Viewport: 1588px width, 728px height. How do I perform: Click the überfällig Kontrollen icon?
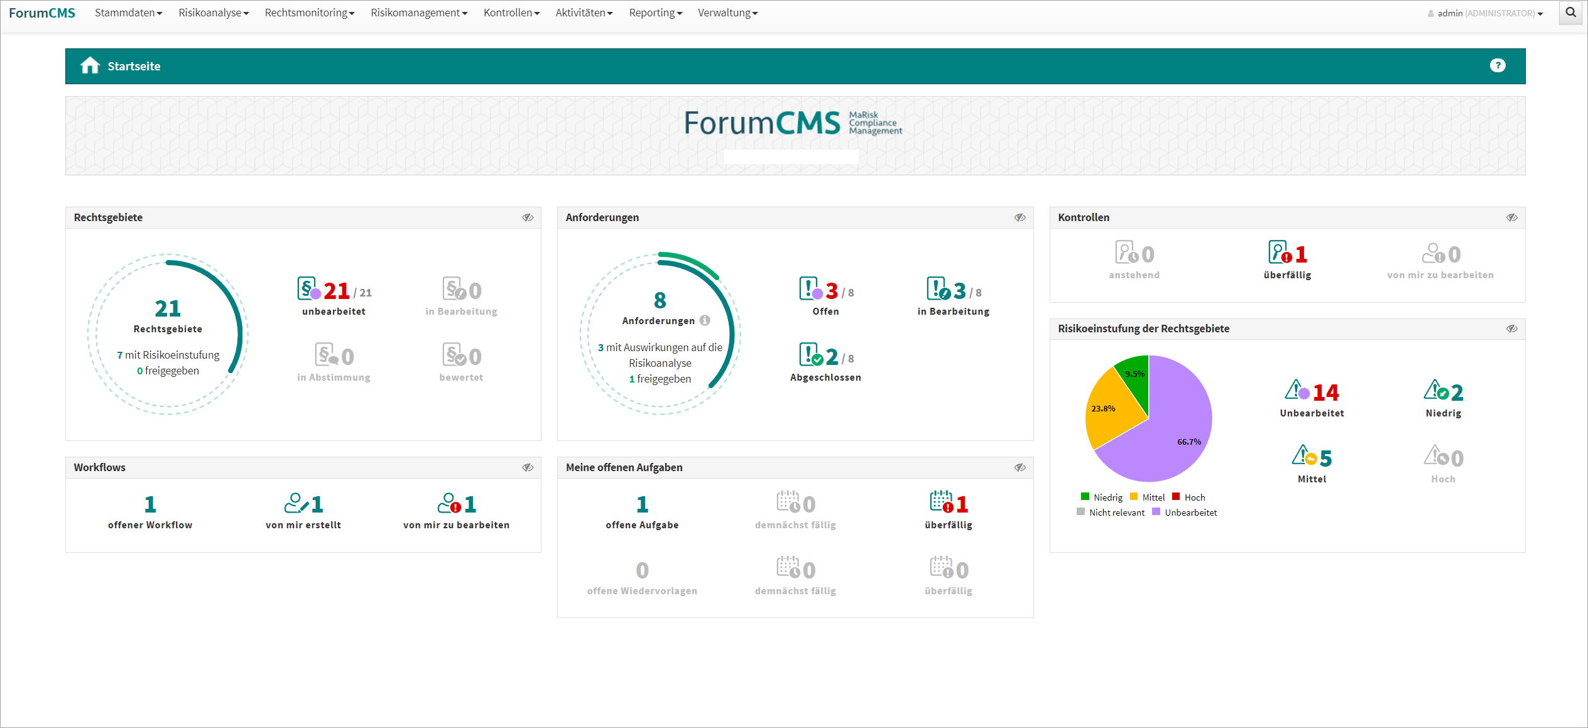[x=1280, y=253]
